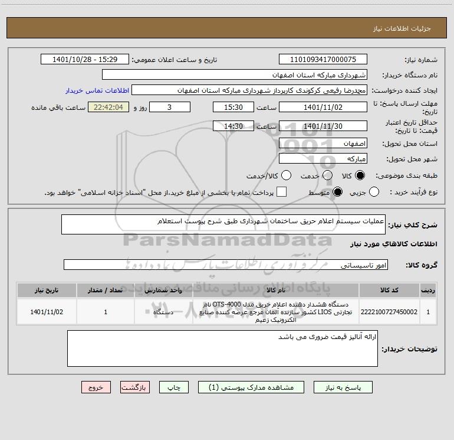
Task: Open مشاهده مدارک پیوستی (1) button
Action: (251, 387)
